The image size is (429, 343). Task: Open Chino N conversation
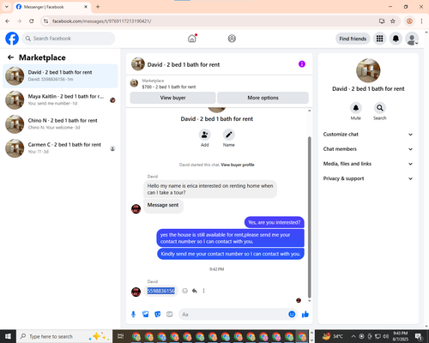click(60, 124)
